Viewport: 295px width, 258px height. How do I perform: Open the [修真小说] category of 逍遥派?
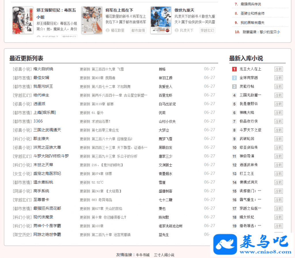(x=22, y=104)
